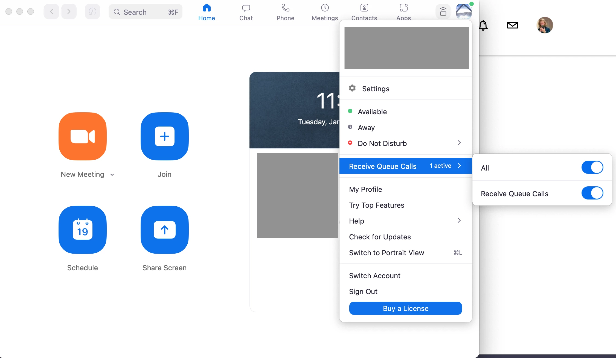Screen dimensions: 616x358
Task: Expand New Meeting dropdown arrow
Action: tap(112, 175)
